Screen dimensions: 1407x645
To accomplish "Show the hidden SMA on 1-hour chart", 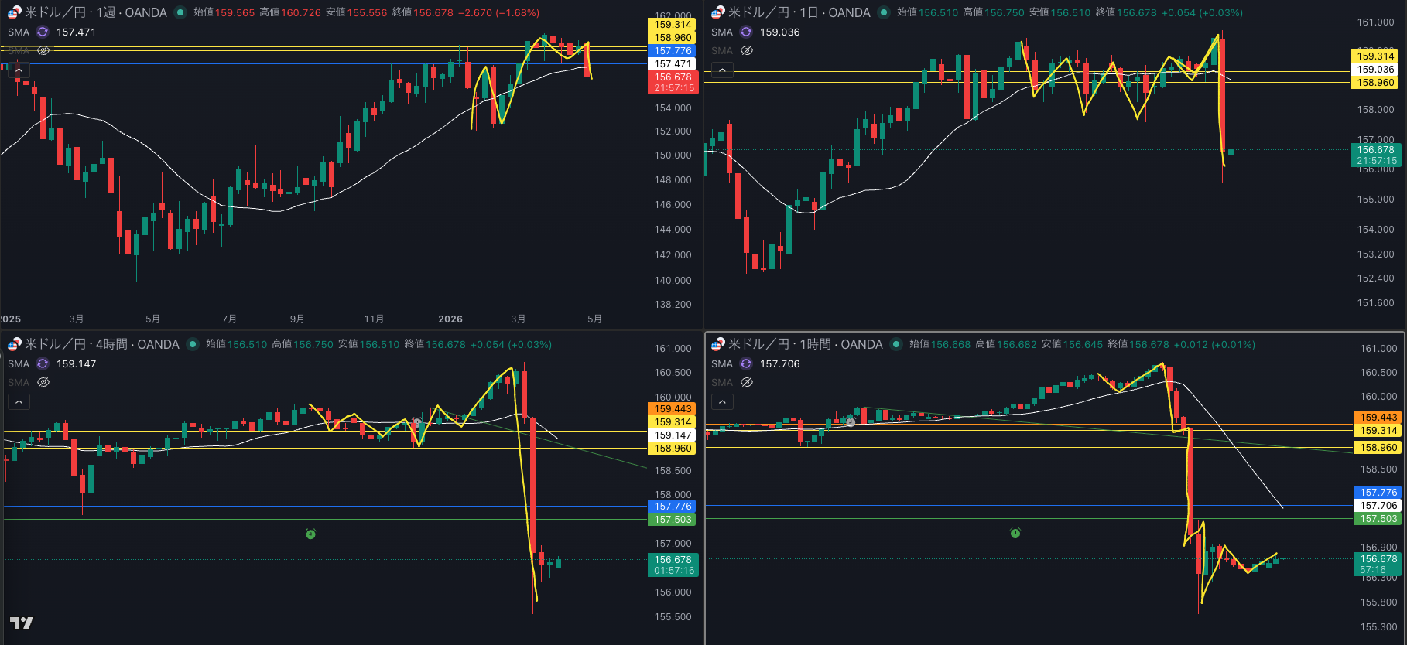I will (x=747, y=382).
